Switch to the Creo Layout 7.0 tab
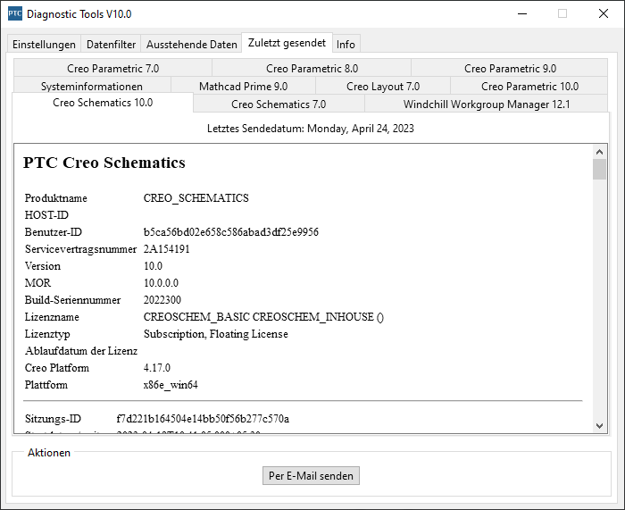Viewport: 625px width, 510px height. [383, 86]
